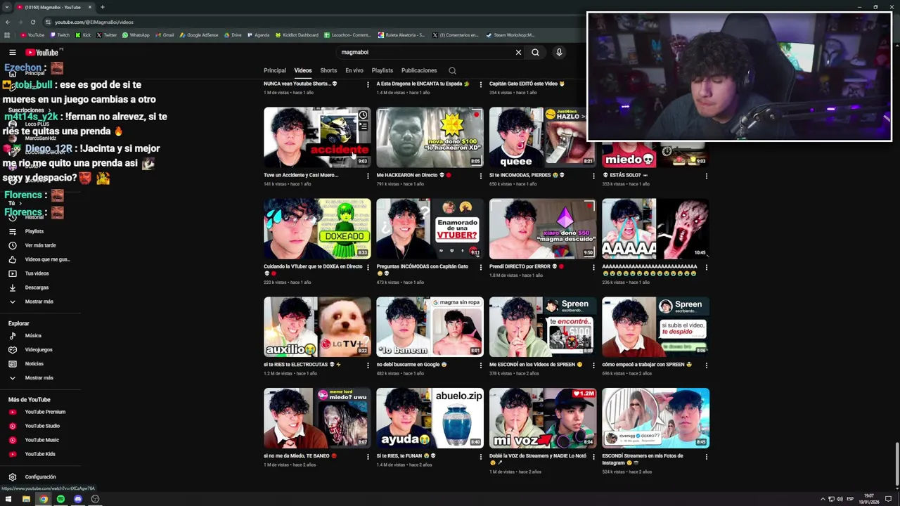The width and height of the screenshot is (900, 506).
Task: Open the Gmail bookmark
Action: tap(165, 34)
